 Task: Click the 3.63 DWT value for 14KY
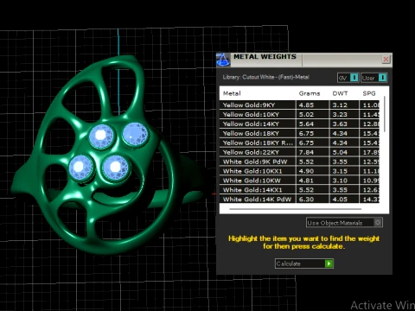tap(340, 124)
